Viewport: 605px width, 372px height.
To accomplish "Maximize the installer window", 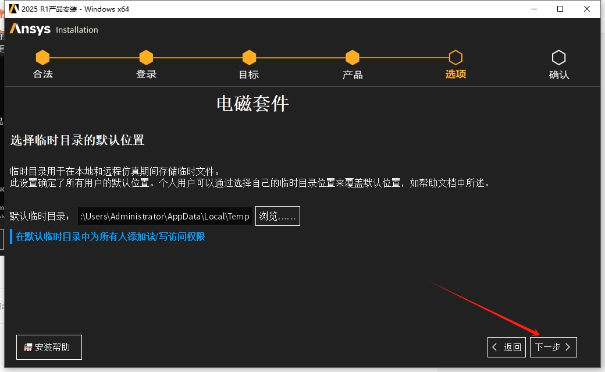I will tap(560, 9).
